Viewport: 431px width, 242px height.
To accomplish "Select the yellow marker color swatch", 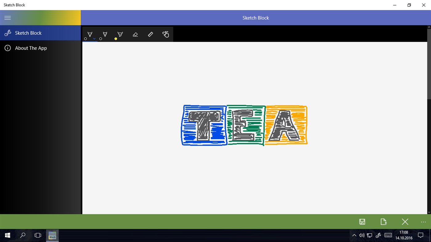I will click(x=116, y=38).
